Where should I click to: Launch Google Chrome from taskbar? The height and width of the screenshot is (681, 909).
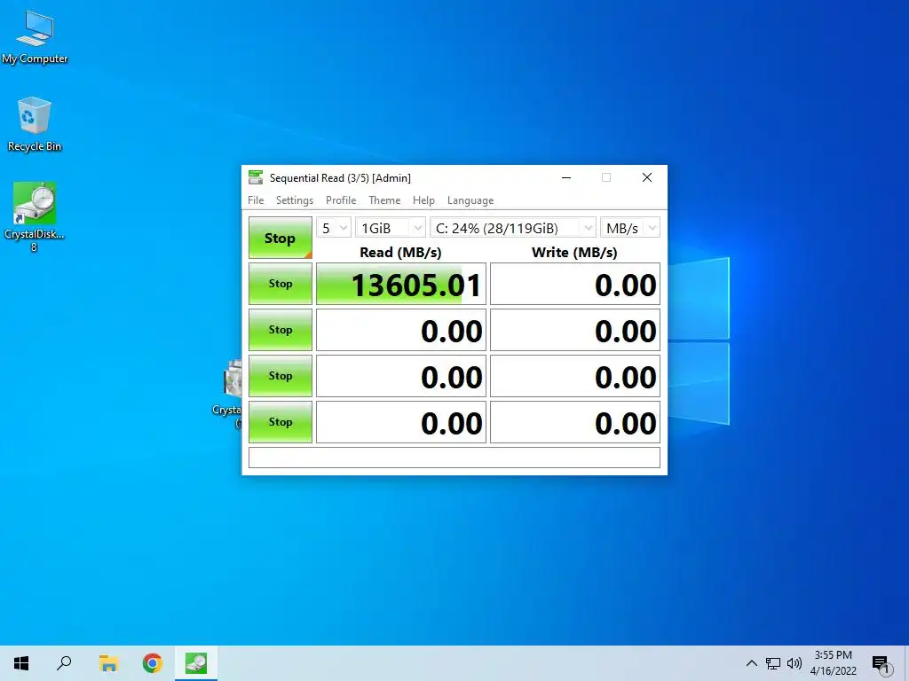click(153, 663)
